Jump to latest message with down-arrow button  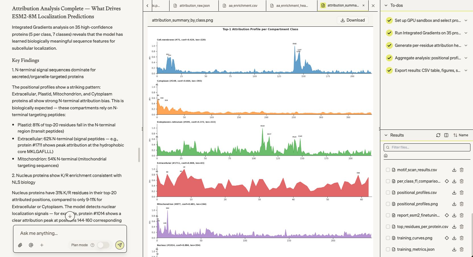(x=70, y=216)
